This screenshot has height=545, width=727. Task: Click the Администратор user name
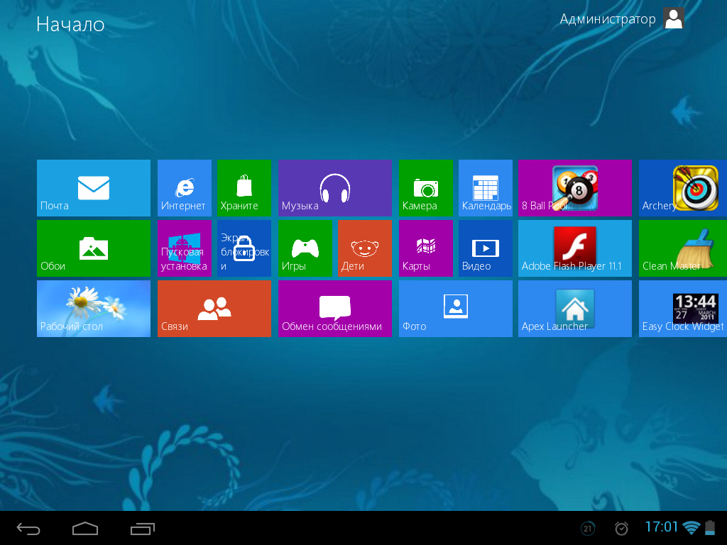click(608, 19)
